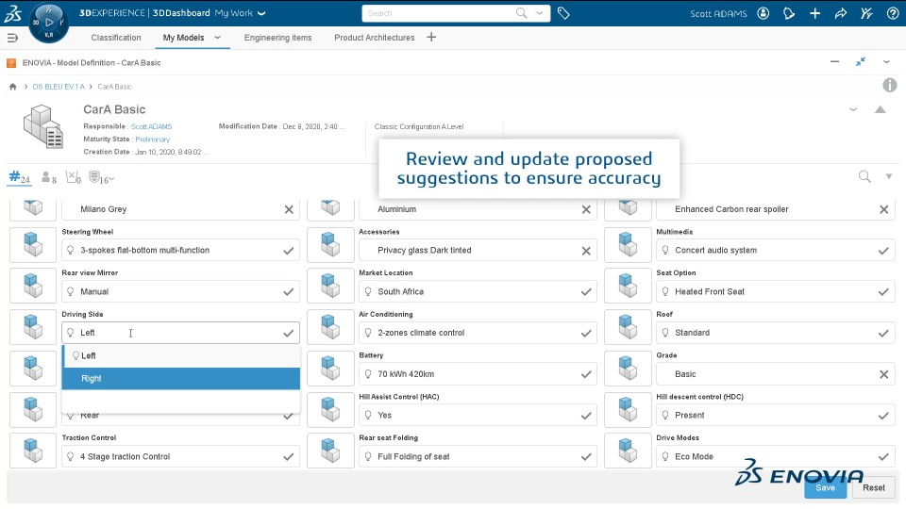Open the 3DEXPERIENCE compass icon
The image size is (906, 509).
(48, 23)
